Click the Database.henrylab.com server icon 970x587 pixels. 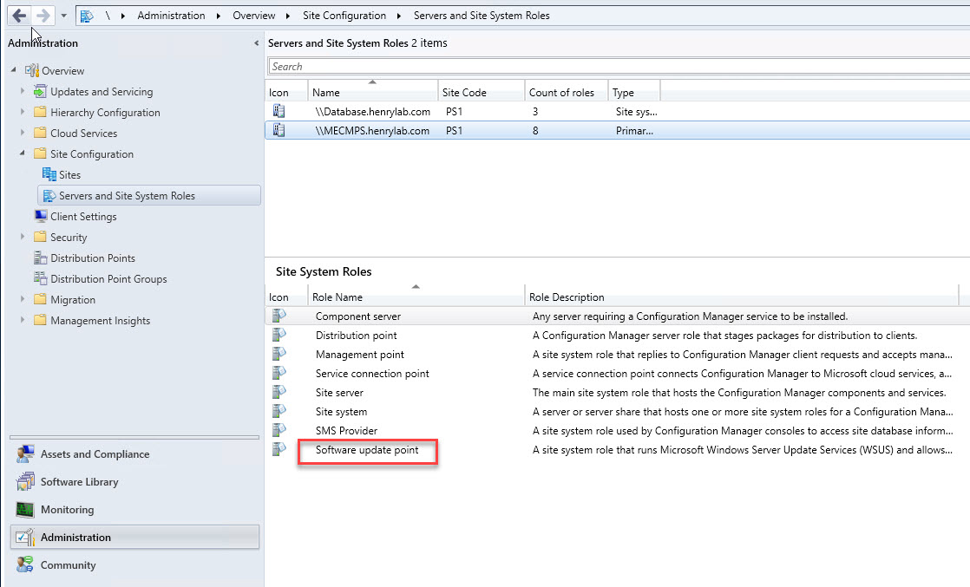(279, 111)
